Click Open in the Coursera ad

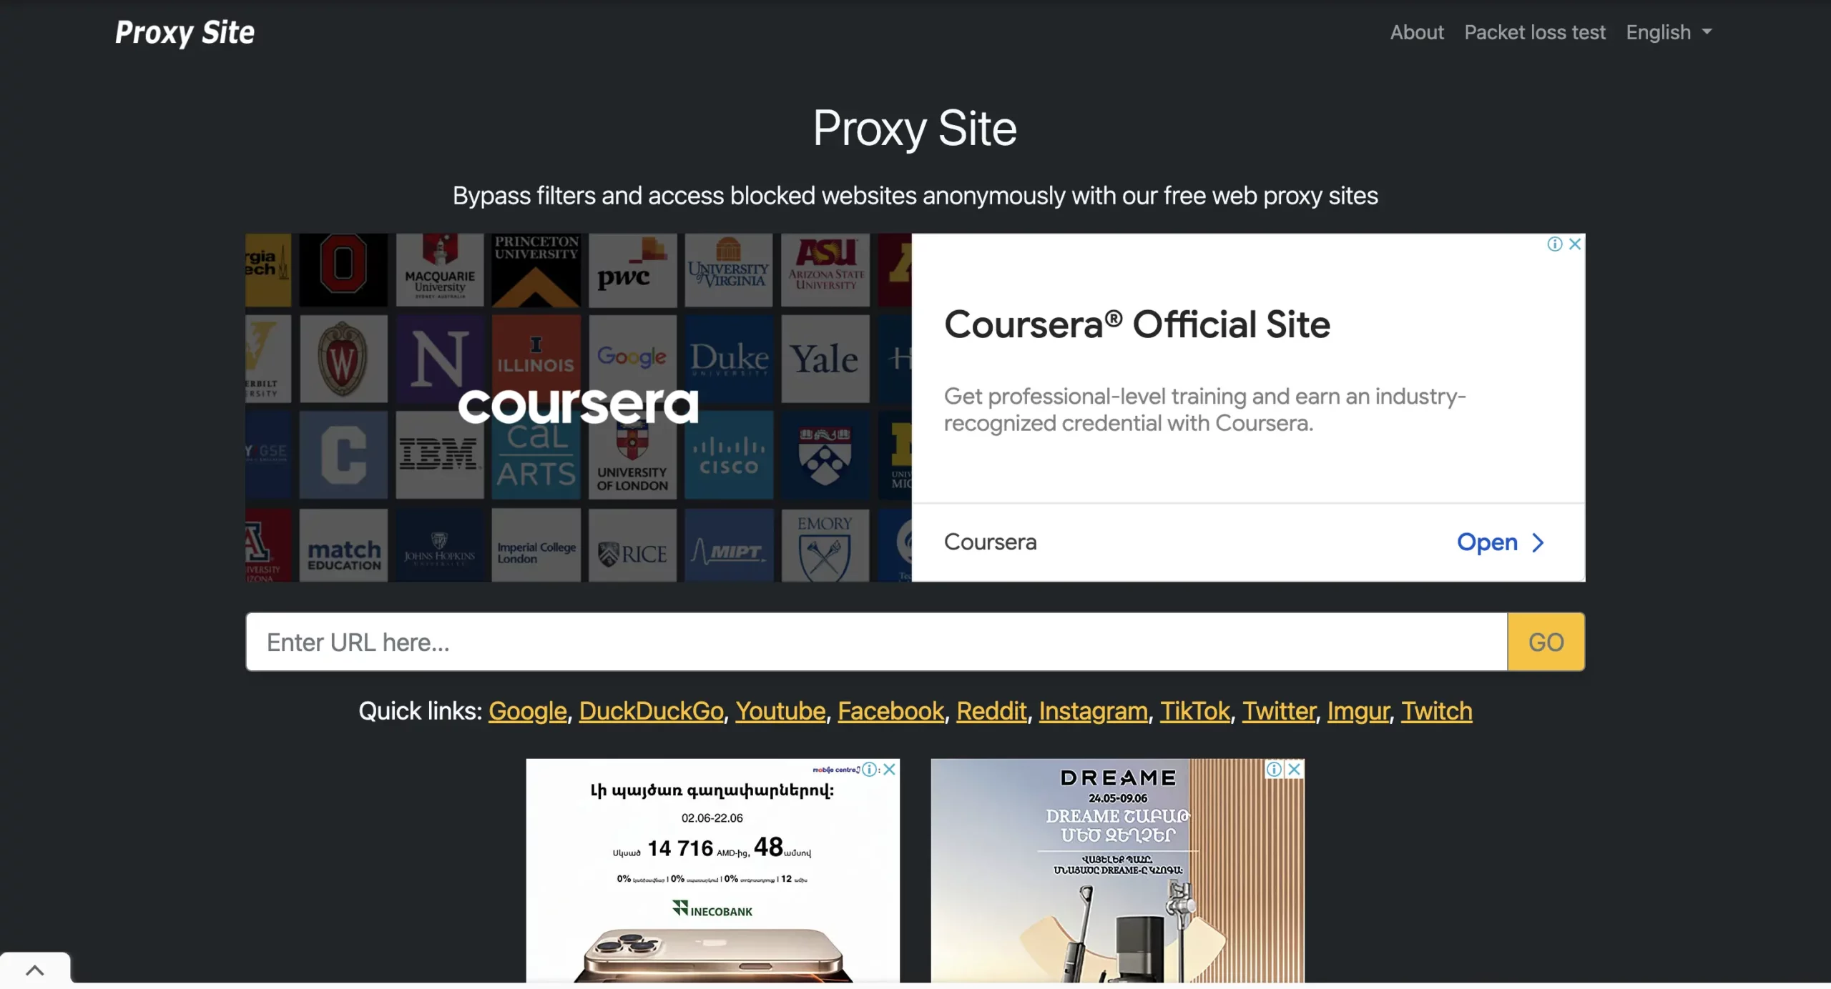pyautogui.click(x=1487, y=542)
